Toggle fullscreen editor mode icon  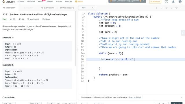point(182,8)
